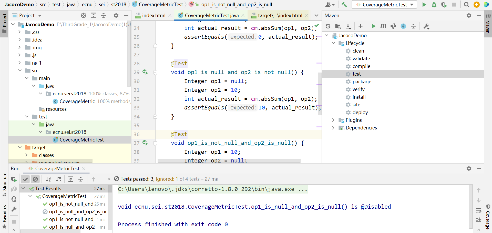
Task: Click run gutter icon at line 37
Action: 145,143
